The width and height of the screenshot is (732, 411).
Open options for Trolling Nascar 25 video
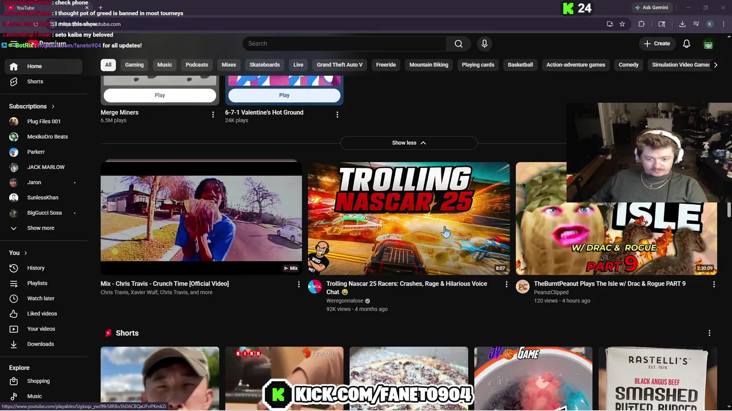point(506,284)
